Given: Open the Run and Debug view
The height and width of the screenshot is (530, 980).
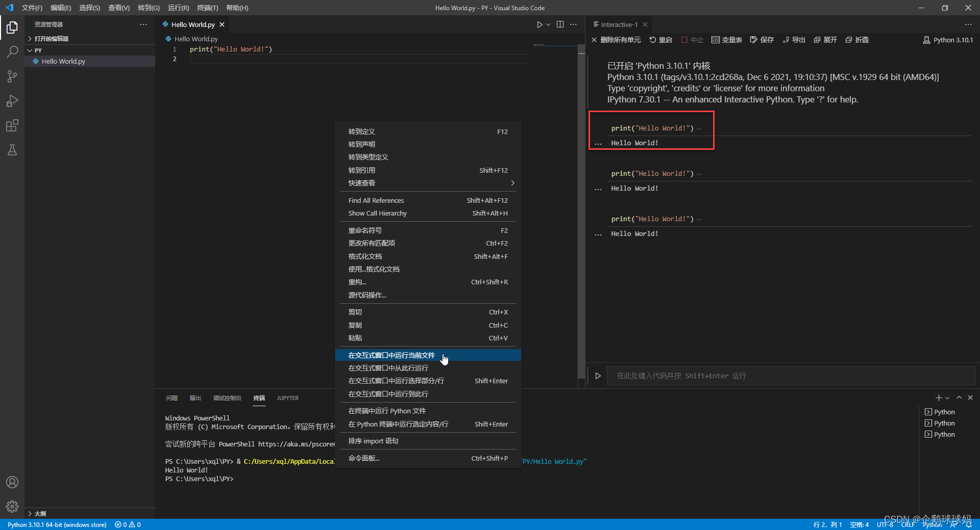Looking at the screenshot, I should pyautogui.click(x=12, y=101).
